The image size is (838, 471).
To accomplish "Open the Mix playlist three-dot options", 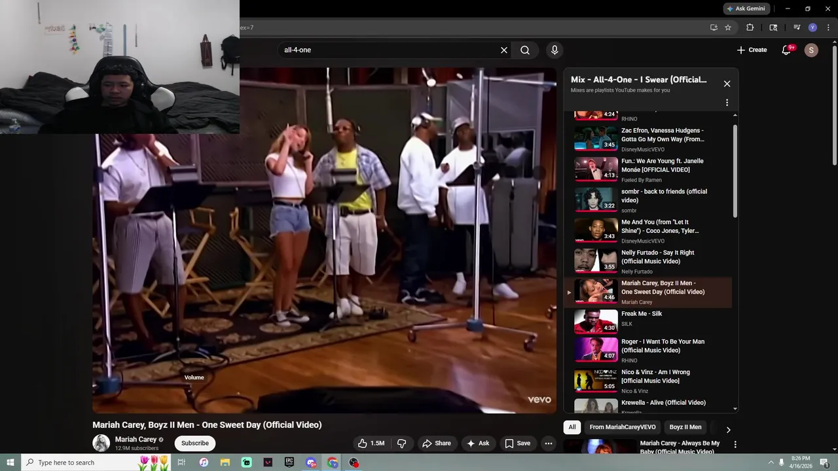I will click(727, 103).
